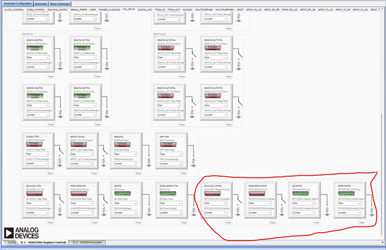Toggle SDATA IN3 pin pull-down button
The width and height of the screenshot is (386, 250).
[82, 96]
